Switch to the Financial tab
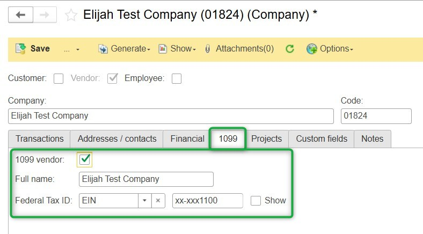Screen dimensions: 423x234 (x=187, y=138)
